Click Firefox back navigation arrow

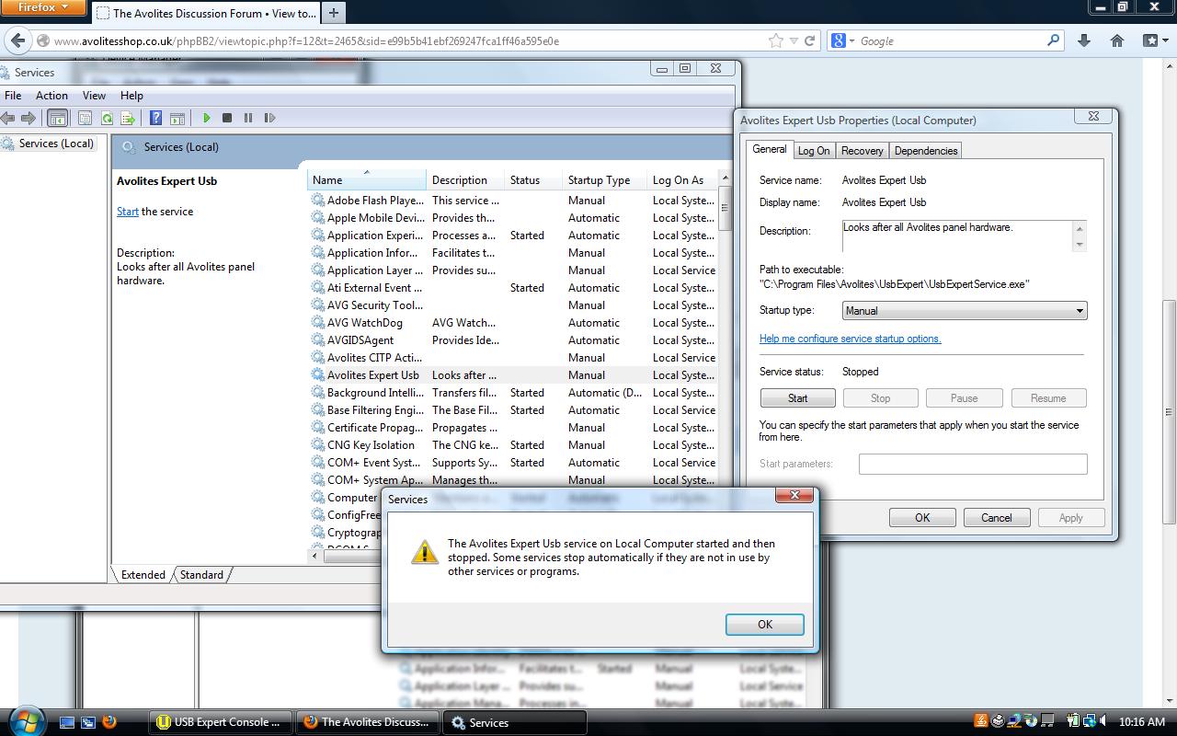point(18,40)
